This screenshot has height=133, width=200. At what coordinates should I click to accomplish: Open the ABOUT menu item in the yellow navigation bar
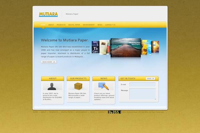click(x=51, y=25)
